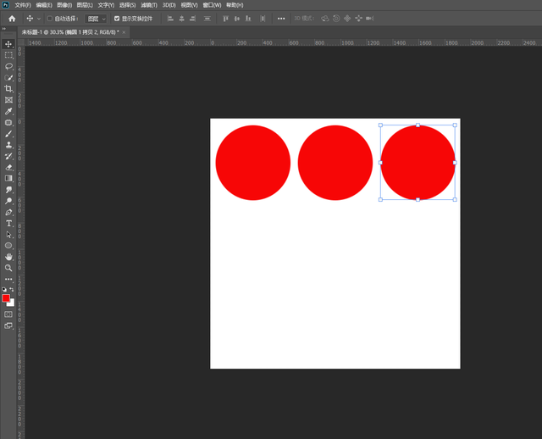Viewport: 542px width, 439px height.
Task: Select the Eraser tool
Action: (x=8, y=168)
